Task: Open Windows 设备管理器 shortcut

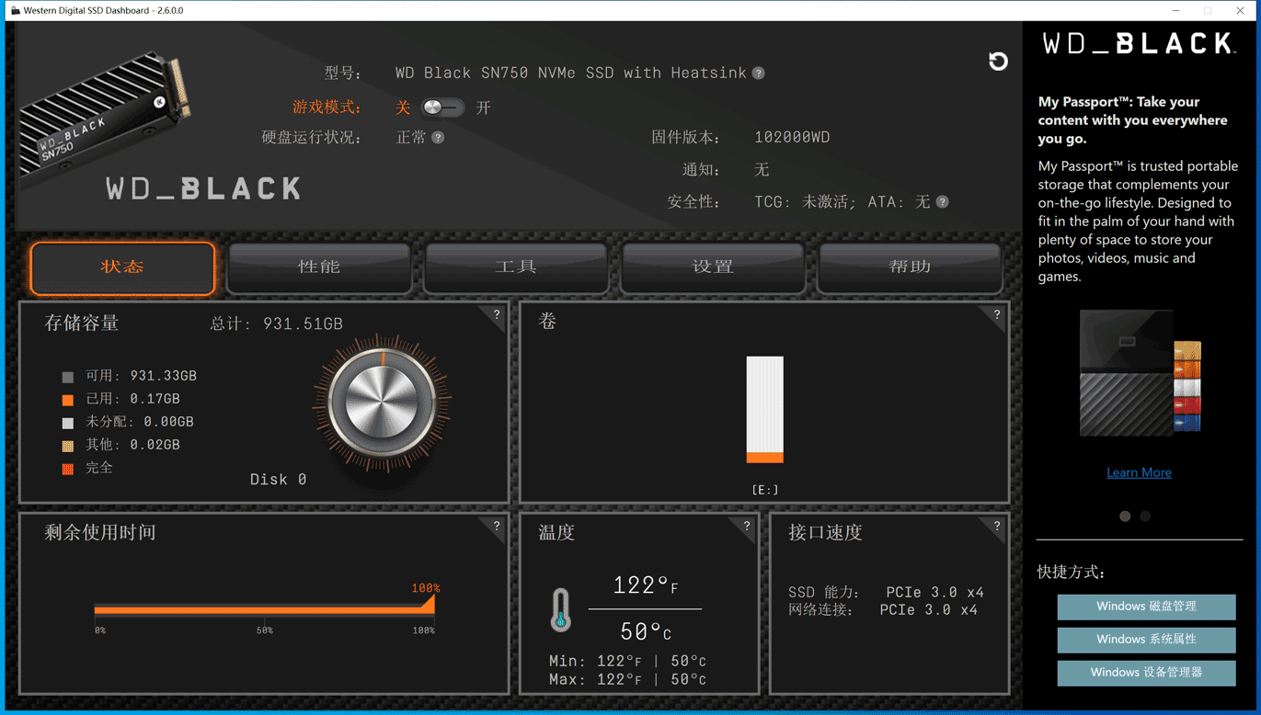Action: point(1146,673)
